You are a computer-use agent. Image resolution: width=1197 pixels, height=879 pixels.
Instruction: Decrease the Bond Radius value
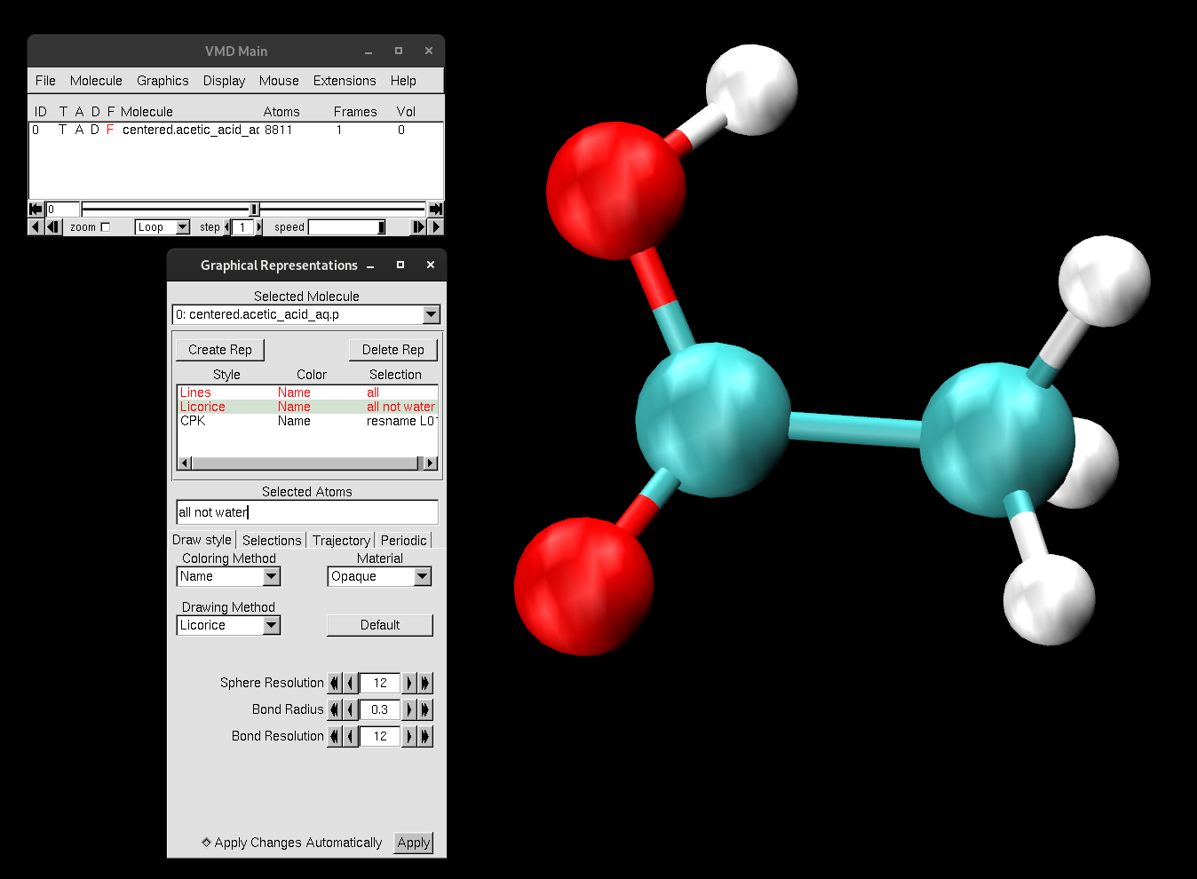348,709
